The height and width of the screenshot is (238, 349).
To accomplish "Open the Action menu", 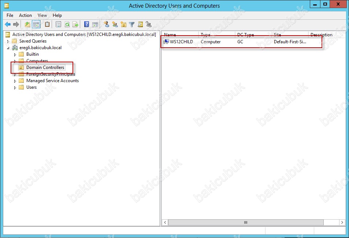I will click(x=25, y=15).
